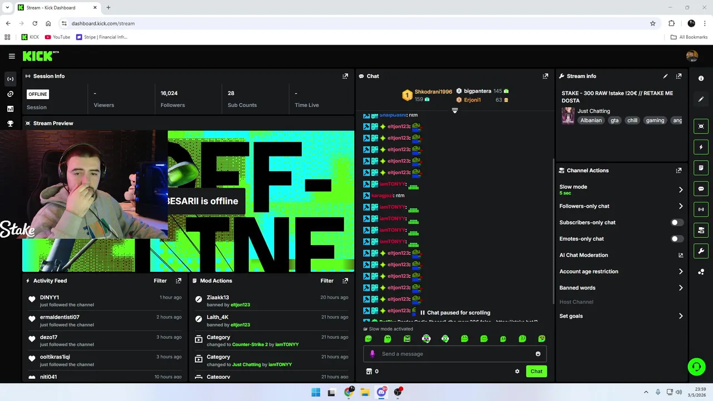Toggle the broadcast session info widget icon
Viewport: 713px width, 401px height.
(701, 209)
